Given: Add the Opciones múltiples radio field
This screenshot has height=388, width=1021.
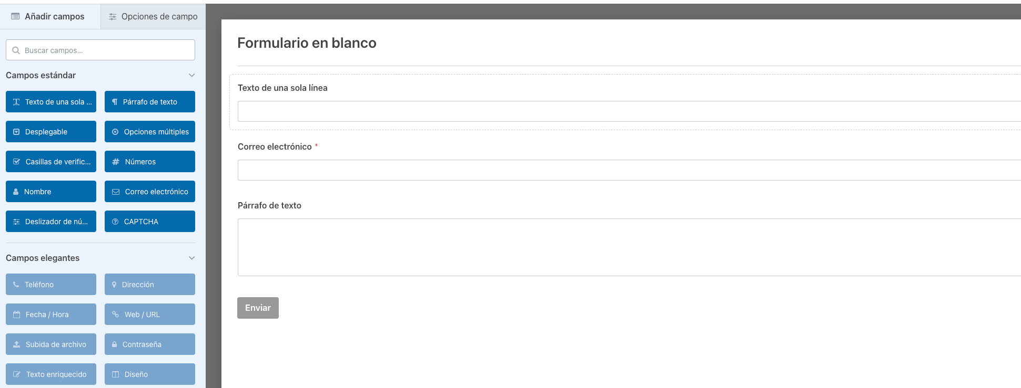Looking at the screenshot, I should pos(150,132).
